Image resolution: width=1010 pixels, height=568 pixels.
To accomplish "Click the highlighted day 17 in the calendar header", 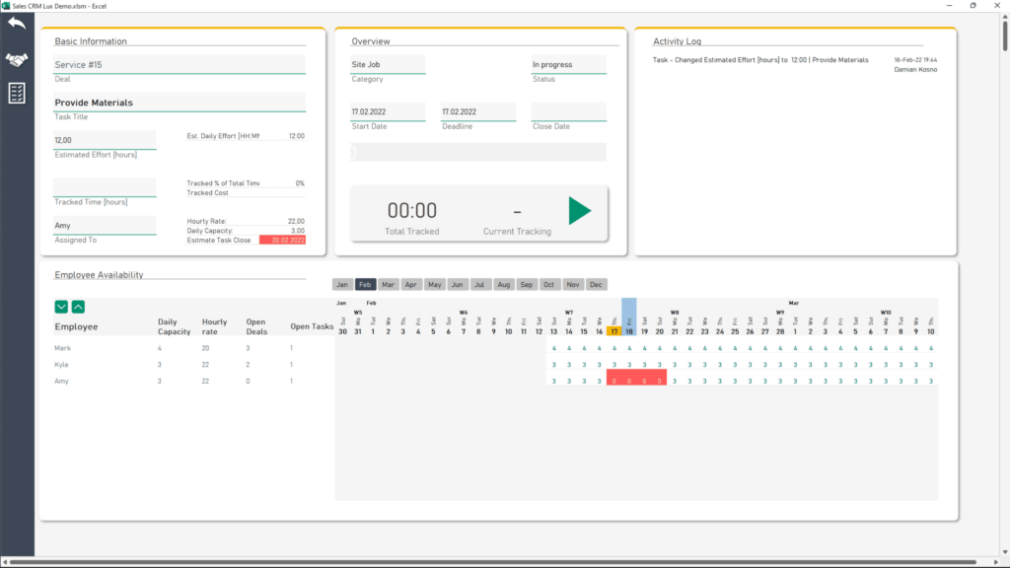I will (x=613, y=329).
